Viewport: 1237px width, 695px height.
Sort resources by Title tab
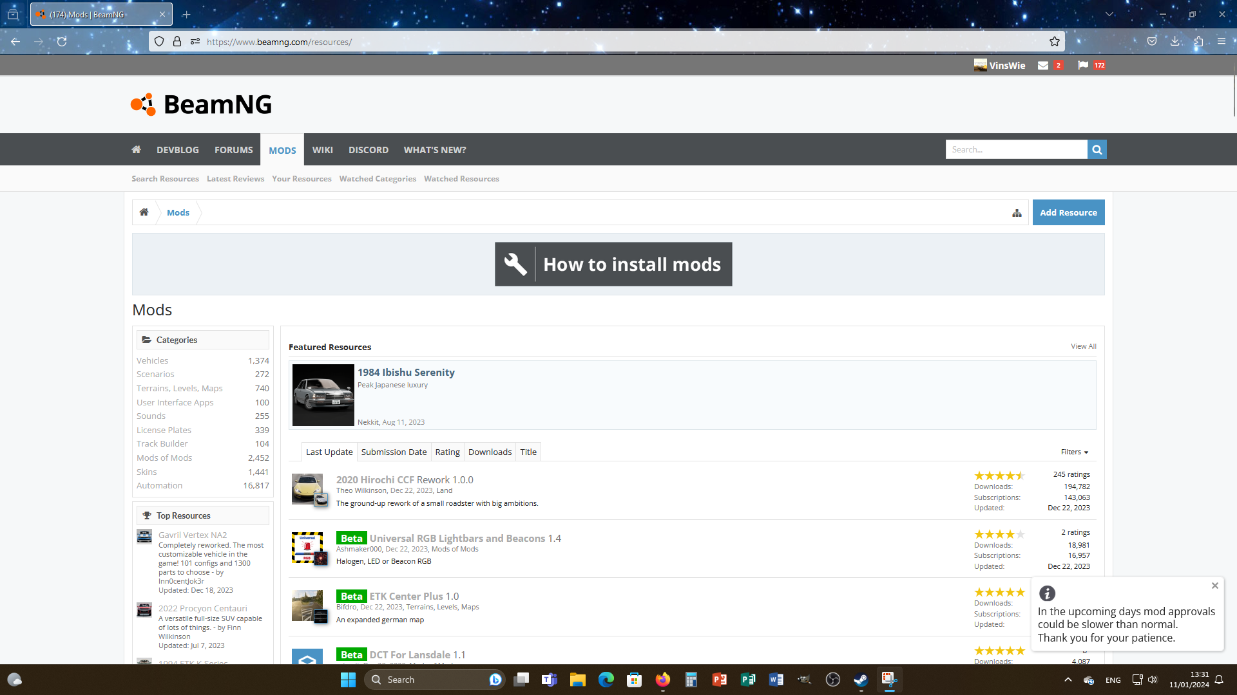(x=528, y=452)
